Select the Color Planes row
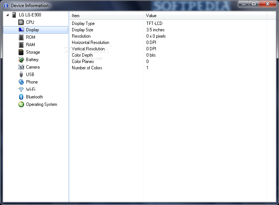279x205 pixels. pyautogui.click(x=168, y=61)
